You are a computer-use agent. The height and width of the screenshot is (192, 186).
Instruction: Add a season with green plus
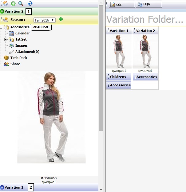(61, 19)
